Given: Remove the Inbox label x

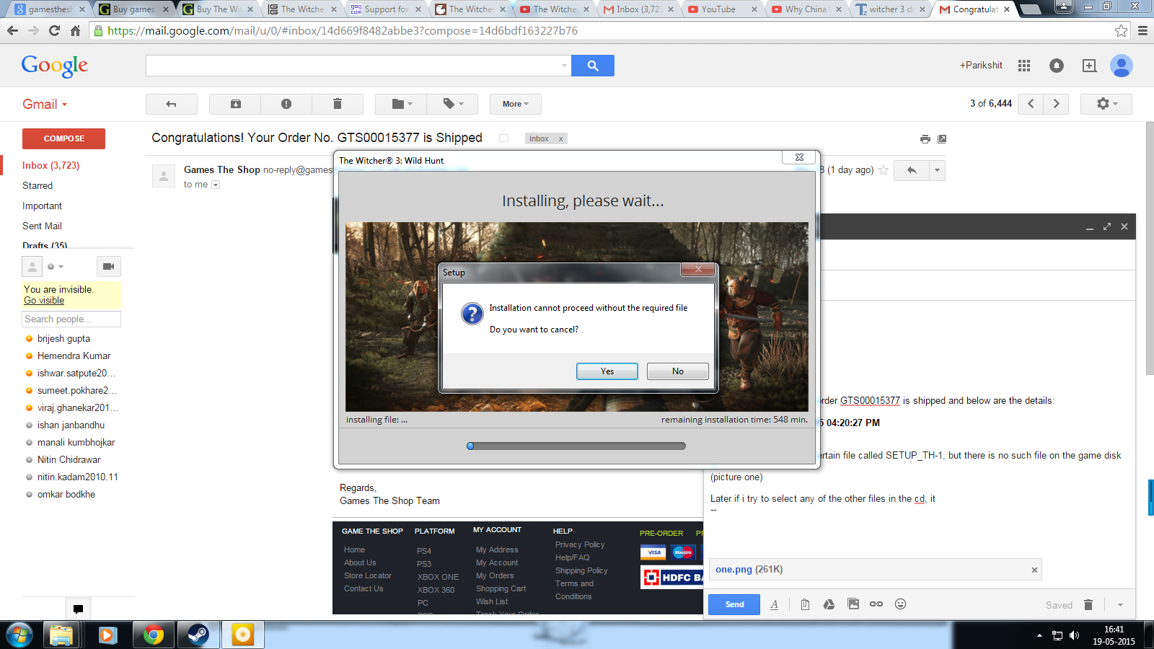Looking at the screenshot, I should pyautogui.click(x=561, y=139).
